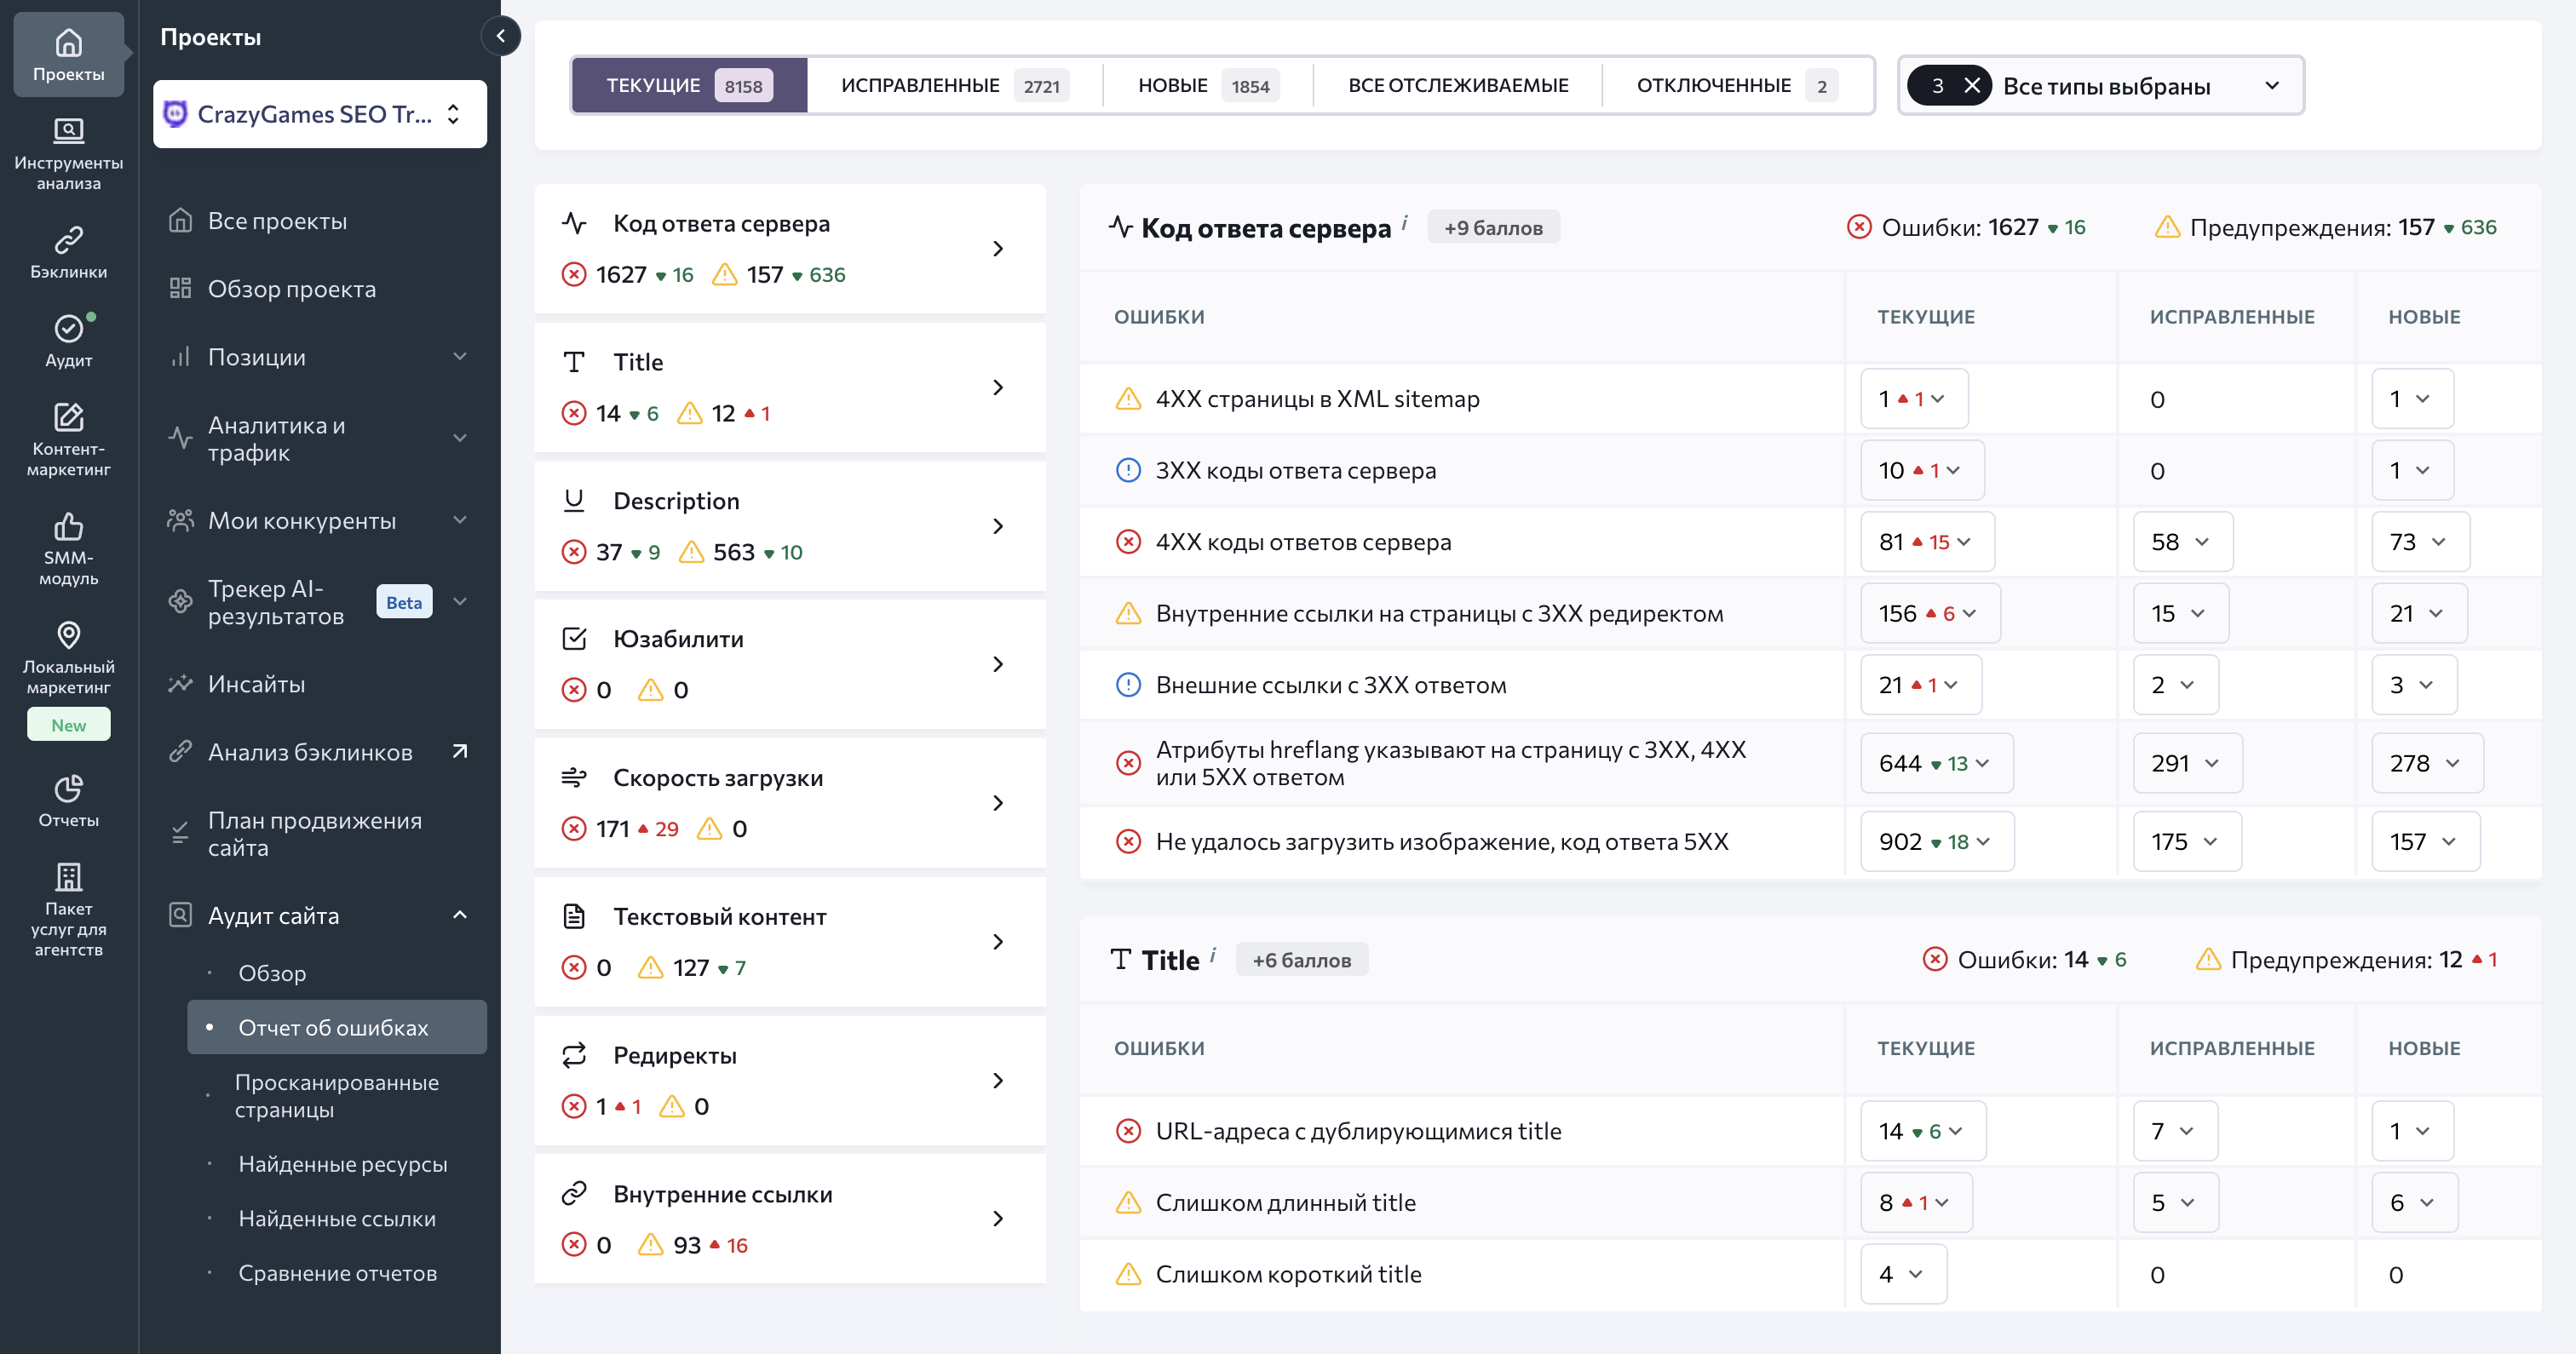
Task: Open Agency package building icon
Action: [x=68, y=877]
